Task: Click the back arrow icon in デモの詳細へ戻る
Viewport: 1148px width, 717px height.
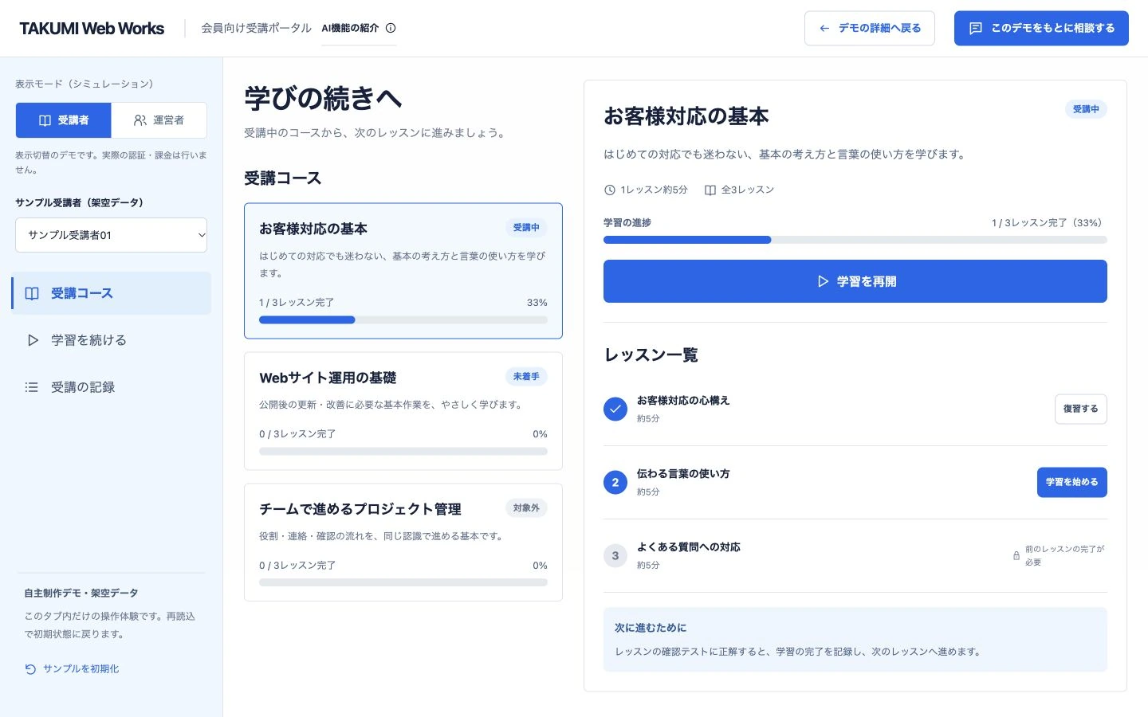Action: [824, 28]
